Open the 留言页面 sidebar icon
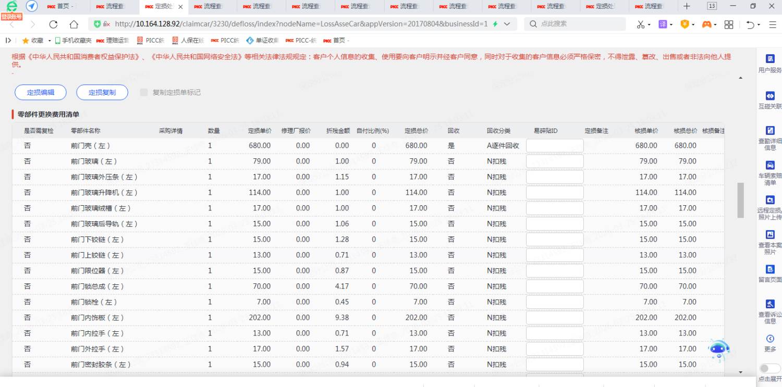The image size is (782, 387). [x=769, y=270]
